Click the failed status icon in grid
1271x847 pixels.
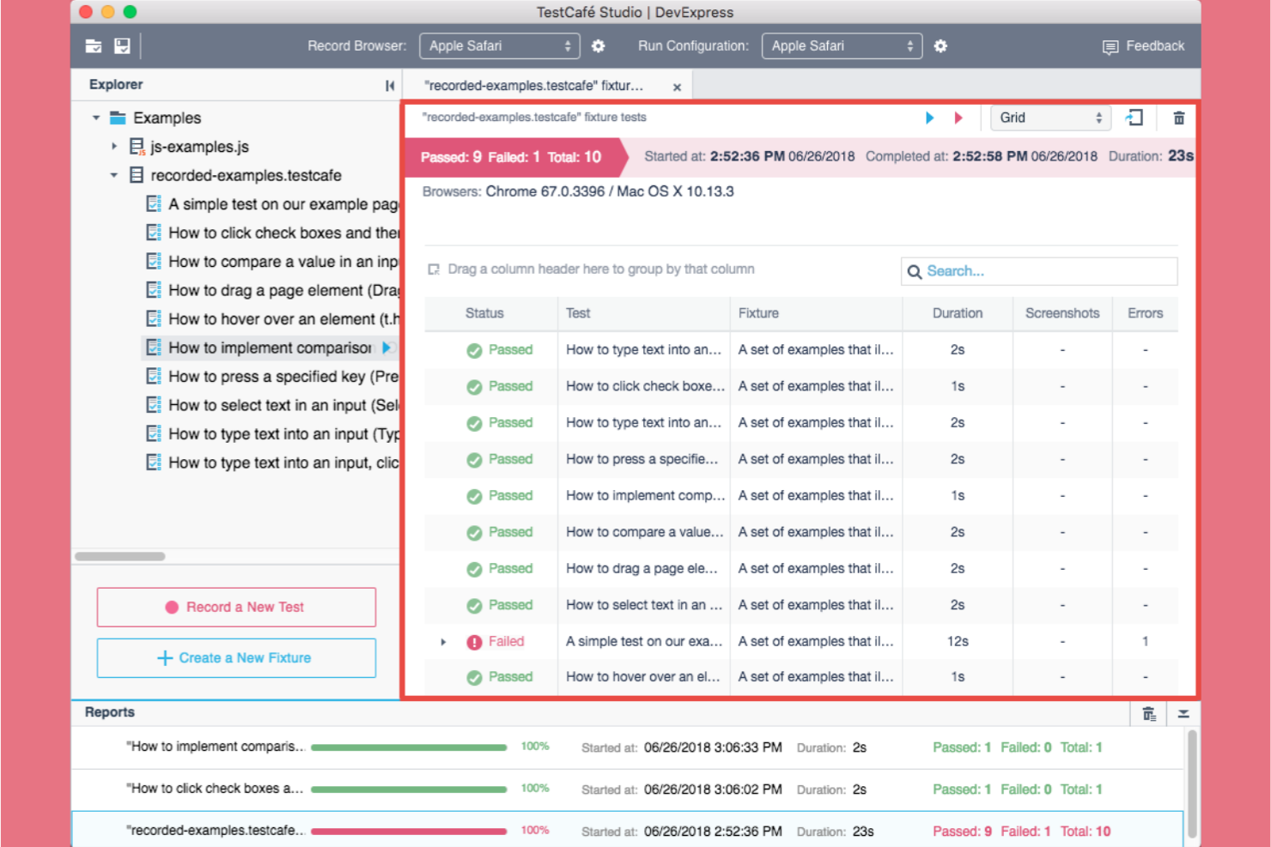(474, 642)
